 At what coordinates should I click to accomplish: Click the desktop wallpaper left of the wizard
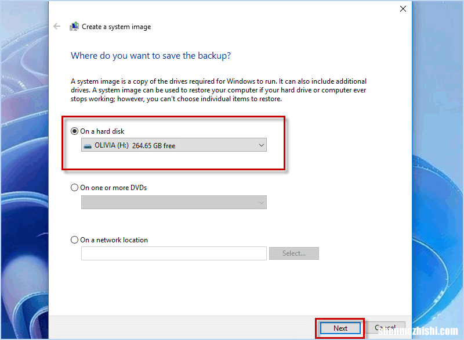(24, 174)
